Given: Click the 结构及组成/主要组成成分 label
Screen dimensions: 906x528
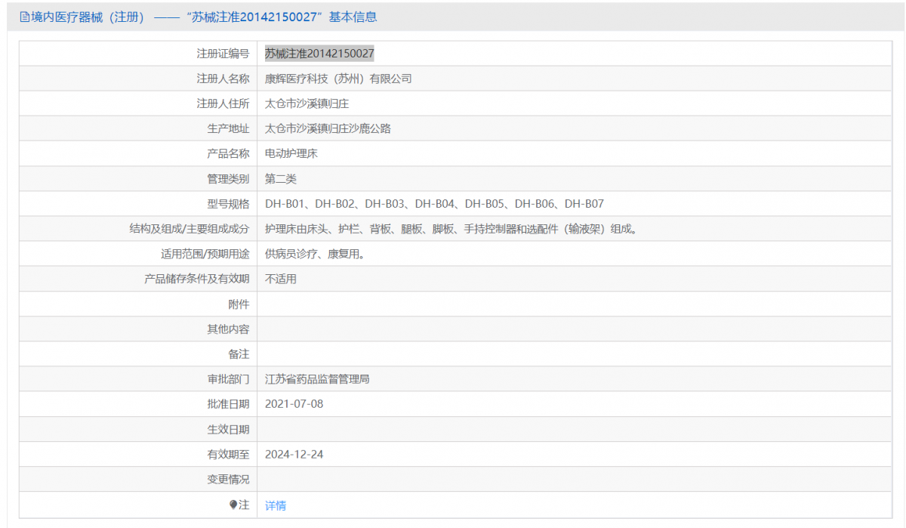Looking at the screenshot, I should click(x=190, y=229).
